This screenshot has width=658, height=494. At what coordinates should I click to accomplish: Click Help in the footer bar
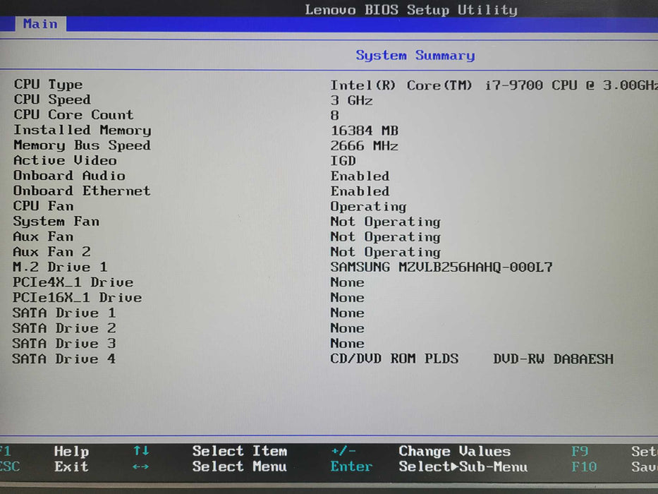(x=71, y=451)
